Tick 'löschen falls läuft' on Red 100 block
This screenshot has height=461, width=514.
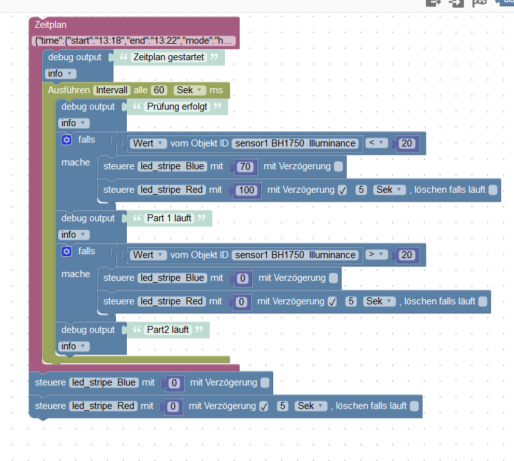click(492, 190)
